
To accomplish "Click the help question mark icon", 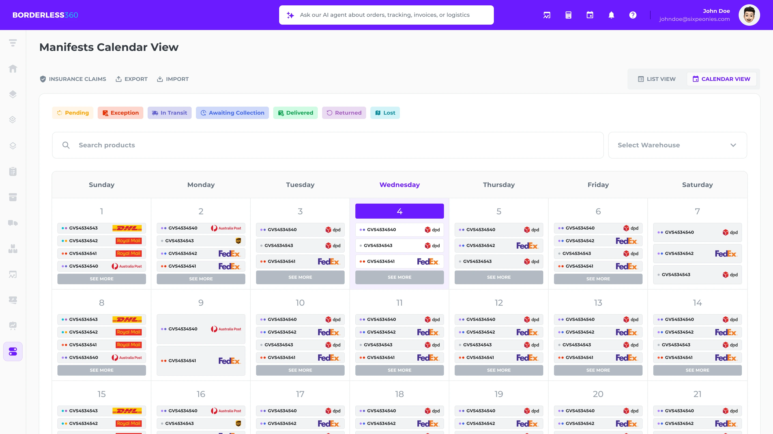I will coord(633,15).
